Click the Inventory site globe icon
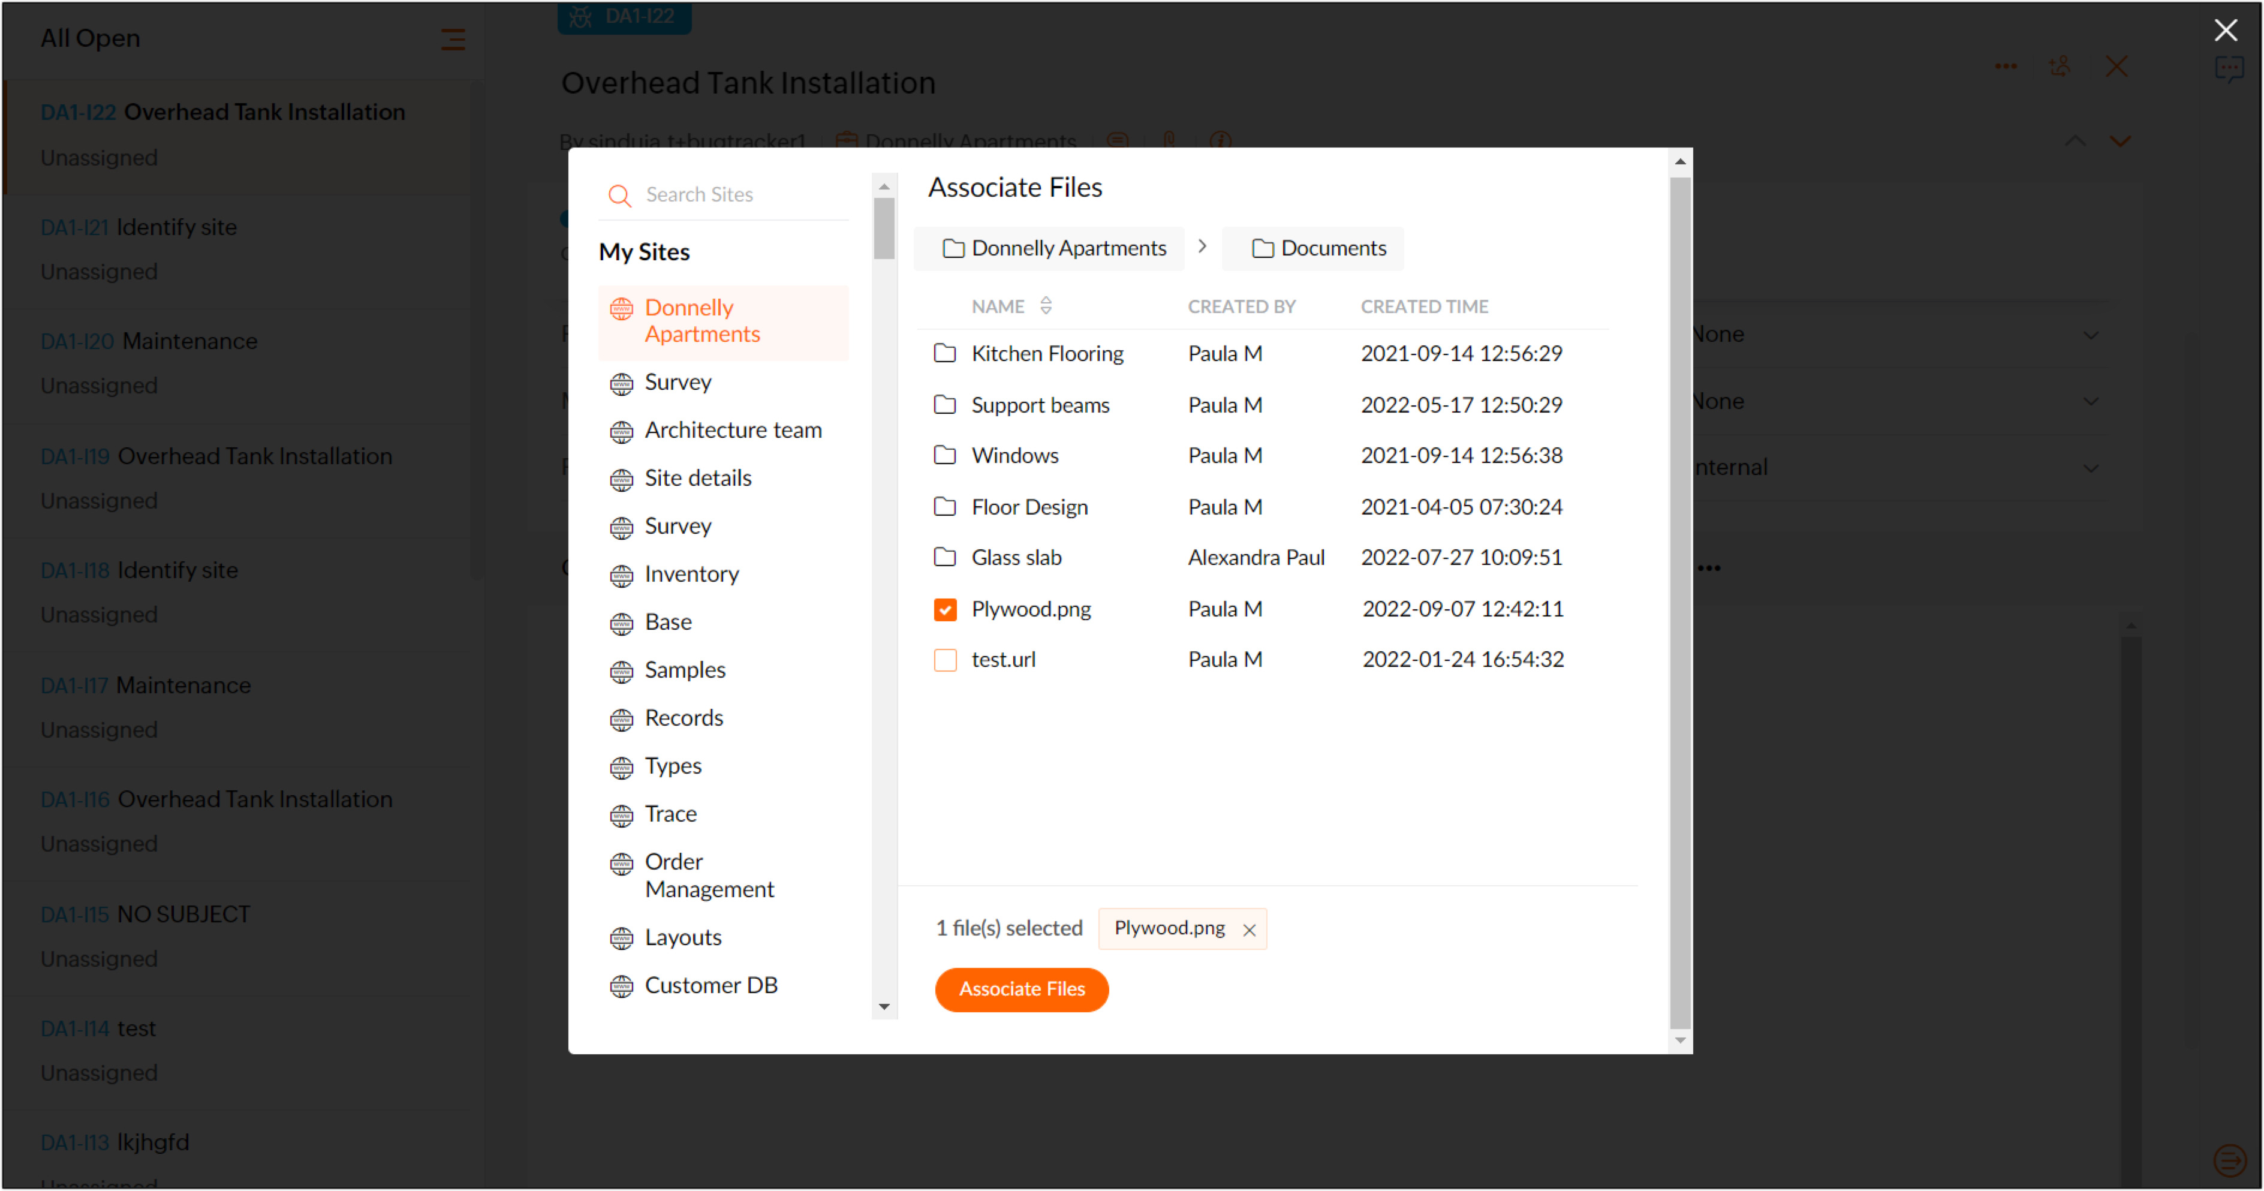Viewport: 2264px width, 1191px height. [621, 575]
